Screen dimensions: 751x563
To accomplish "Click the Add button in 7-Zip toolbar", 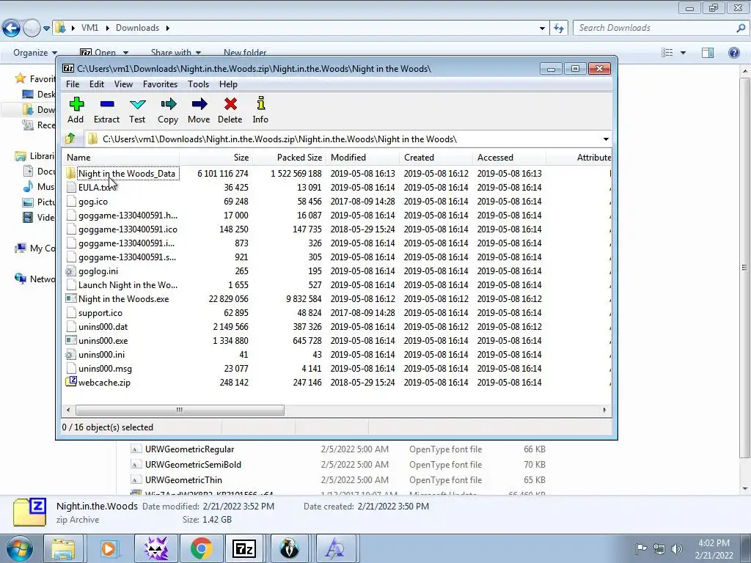I will (76, 110).
